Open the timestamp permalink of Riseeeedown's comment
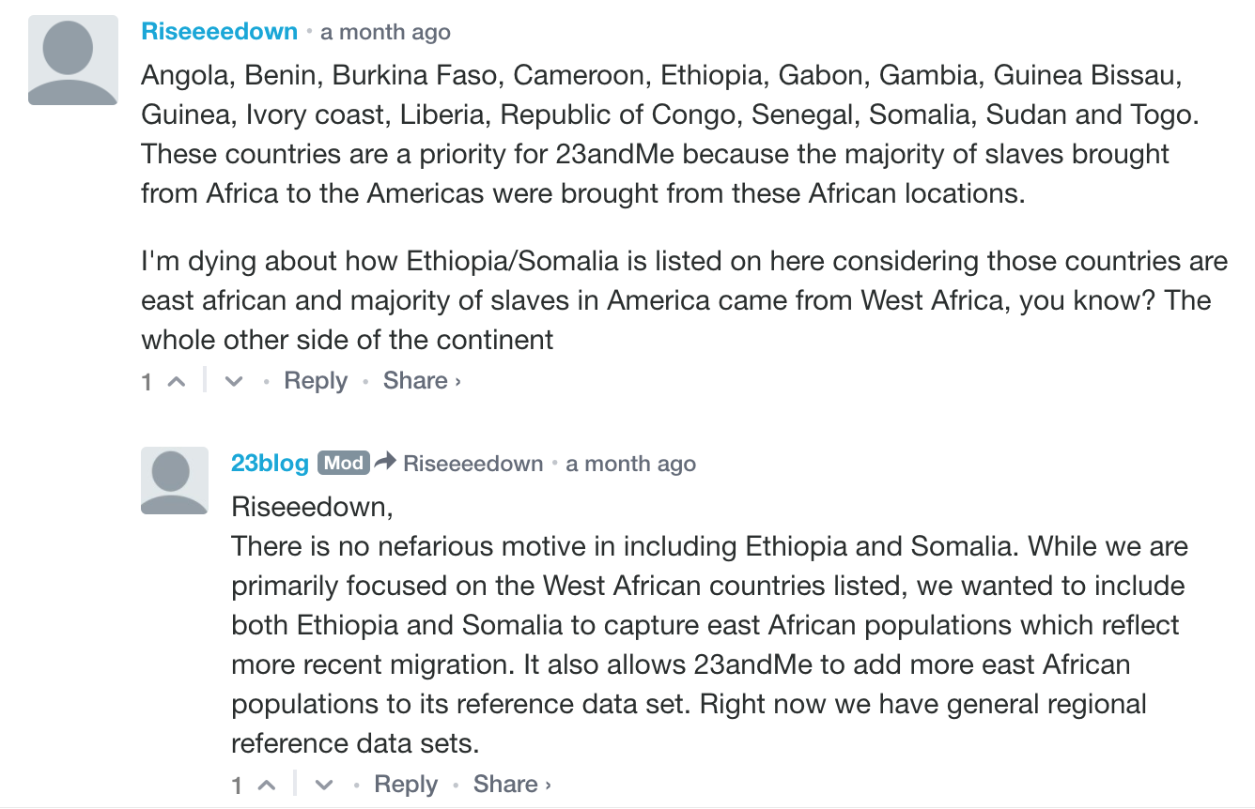The width and height of the screenshot is (1255, 809). (385, 32)
